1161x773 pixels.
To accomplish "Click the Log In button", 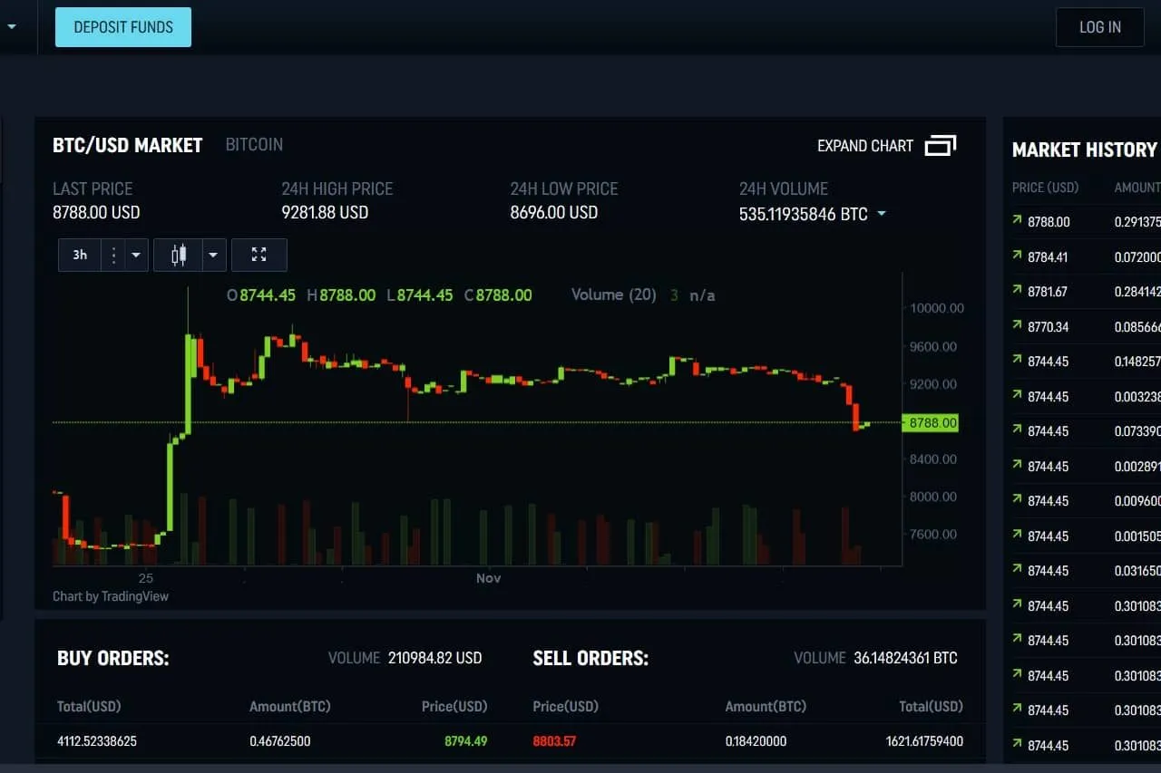I will click(x=1099, y=27).
